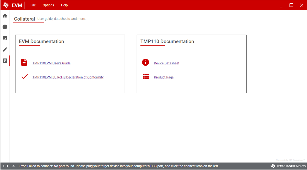Click the connect icon in status bar
This screenshot has width=307, height=170.
click(5, 166)
